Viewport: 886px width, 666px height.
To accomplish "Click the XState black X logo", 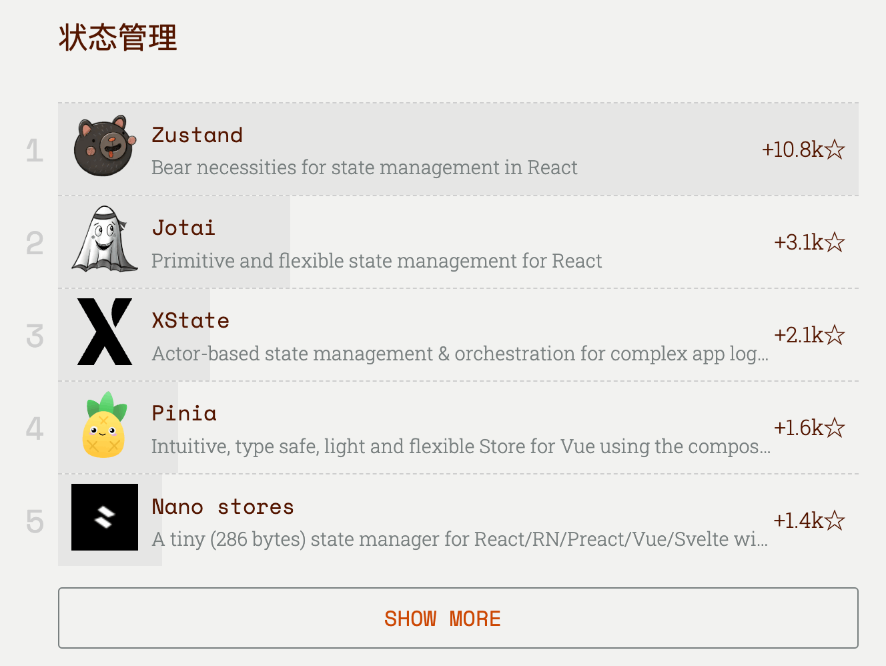I will pyautogui.click(x=105, y=332).
